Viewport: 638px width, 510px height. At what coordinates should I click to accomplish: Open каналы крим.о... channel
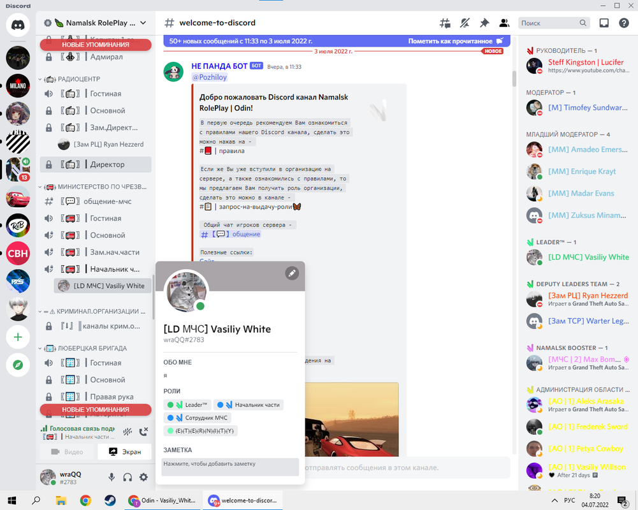coord(96,326)
